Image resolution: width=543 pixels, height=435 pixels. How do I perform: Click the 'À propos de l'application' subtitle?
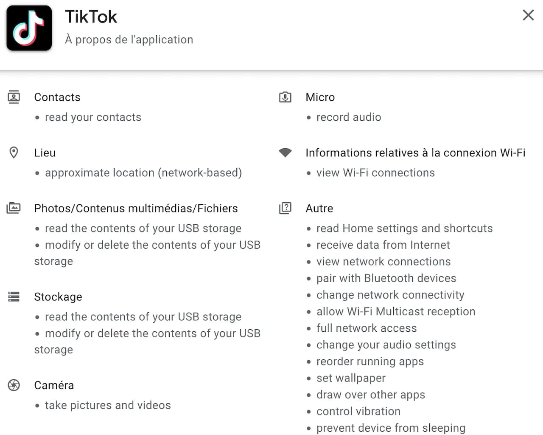click(129, 40)
